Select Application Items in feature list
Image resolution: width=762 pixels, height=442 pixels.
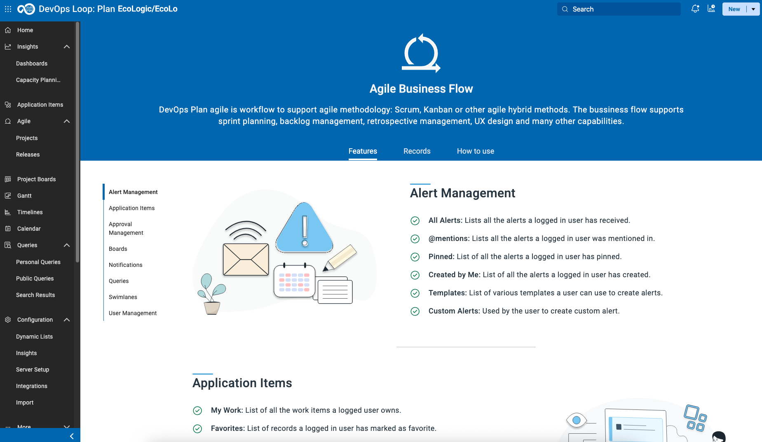coord(131,208)
